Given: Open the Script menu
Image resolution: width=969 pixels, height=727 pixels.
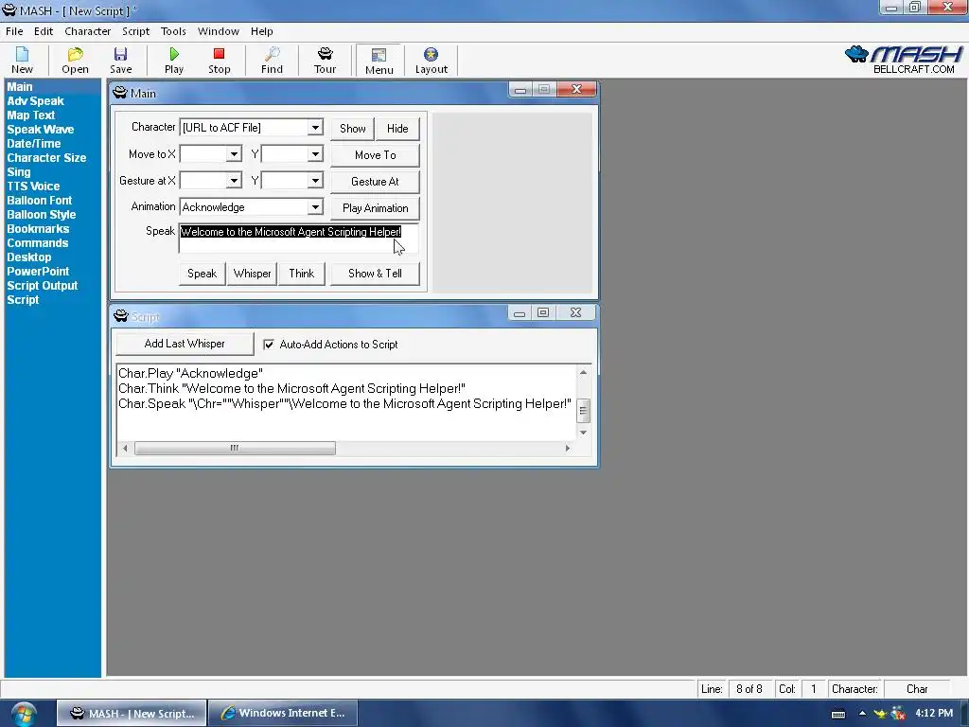Looking at the screenshot, I should click(x=135, y=31).
